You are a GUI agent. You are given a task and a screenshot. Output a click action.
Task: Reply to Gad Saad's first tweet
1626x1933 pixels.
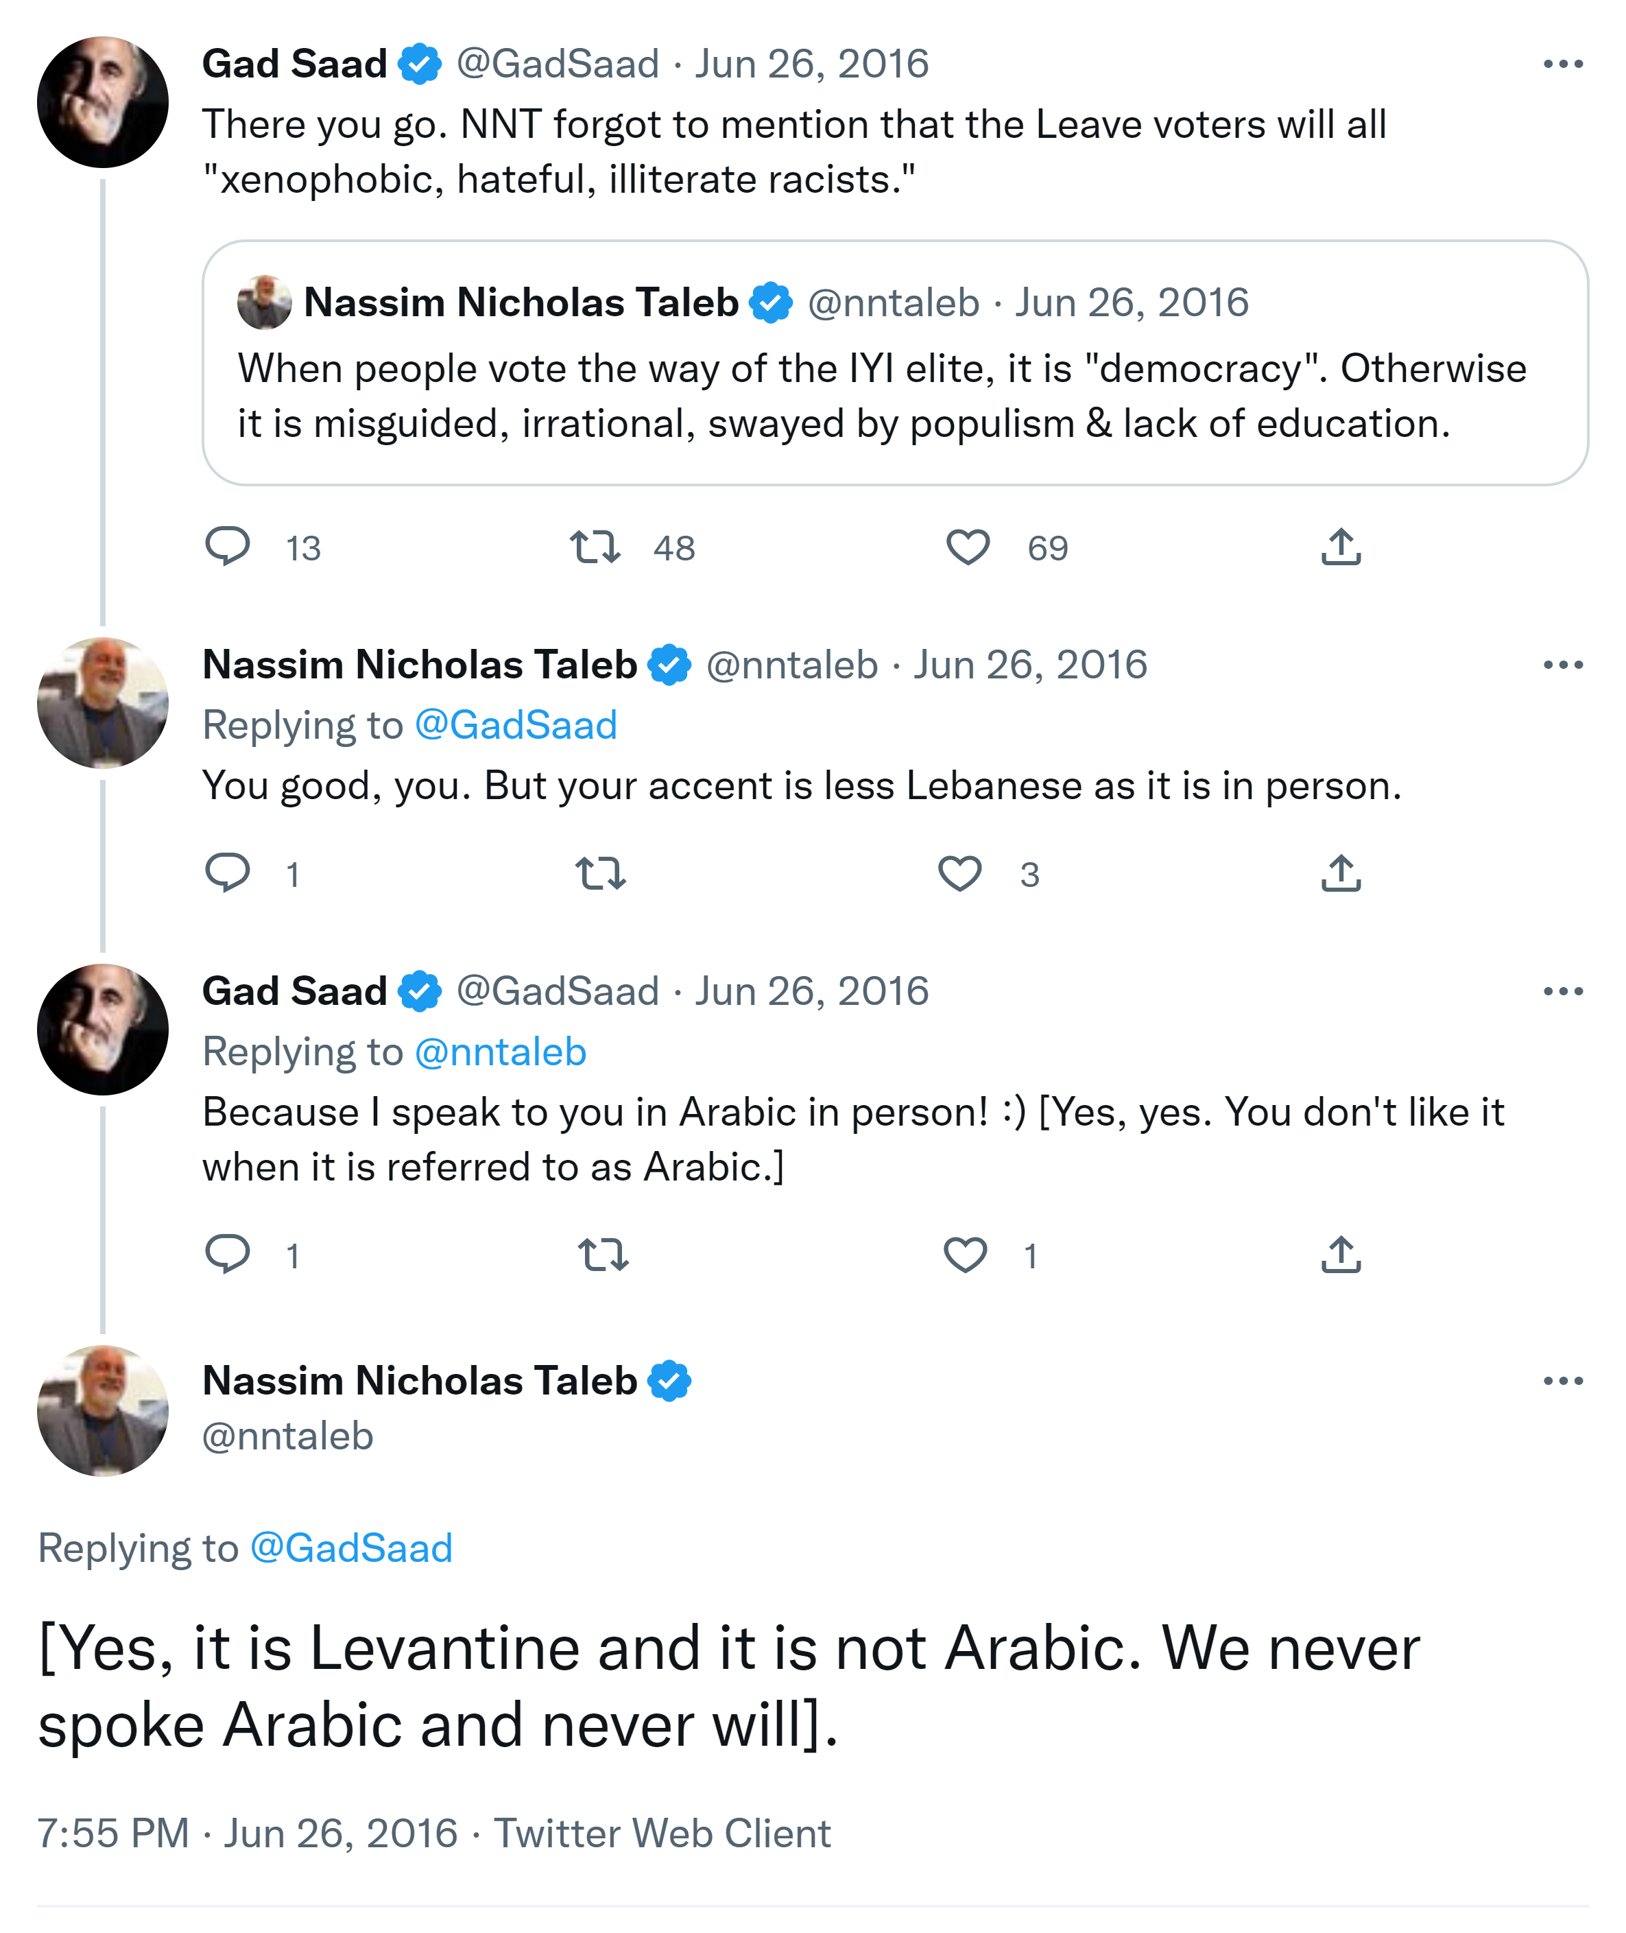coord(227,546)
